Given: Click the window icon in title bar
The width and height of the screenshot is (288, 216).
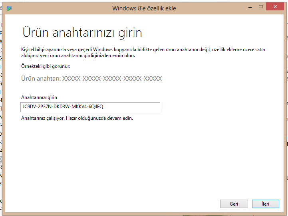Looking at the screenshot, I should [9, 8].
